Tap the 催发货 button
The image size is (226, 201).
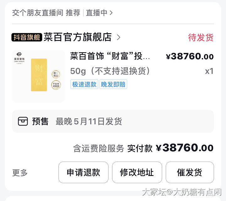(190, 172)
